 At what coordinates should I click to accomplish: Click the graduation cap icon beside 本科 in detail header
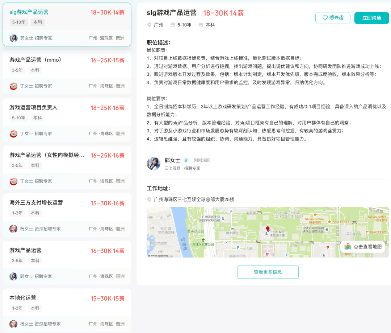coord(201,25)
